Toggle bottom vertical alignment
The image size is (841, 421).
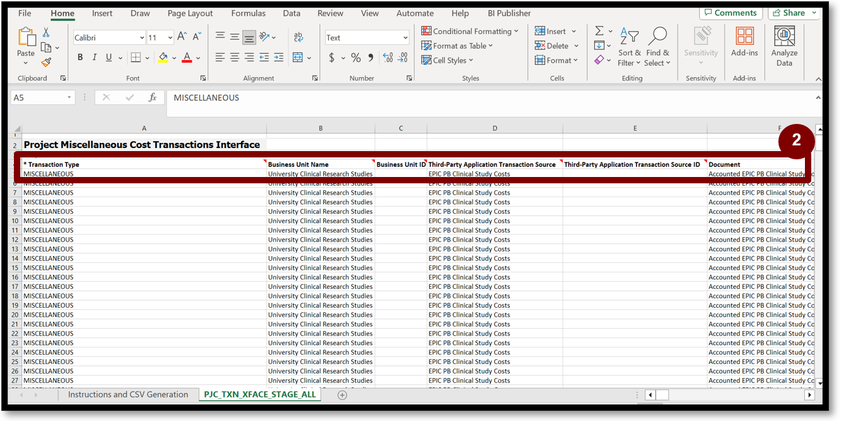click(x=249, y=38)
